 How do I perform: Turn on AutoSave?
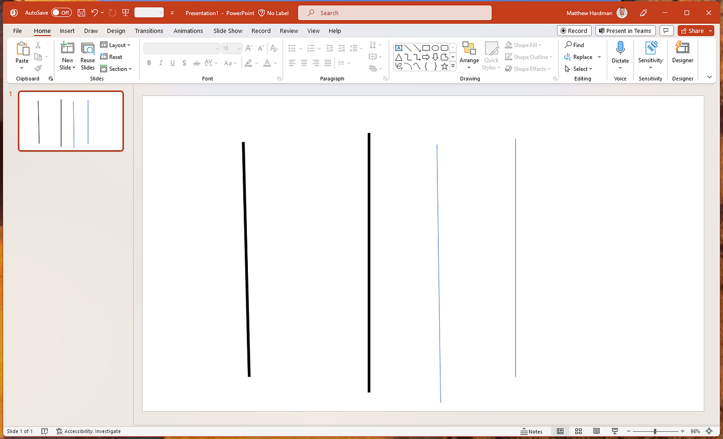[61, 12]
